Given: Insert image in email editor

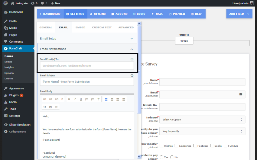Looking at the screenshot, I should pyautogui.click(x=50, y=107).
